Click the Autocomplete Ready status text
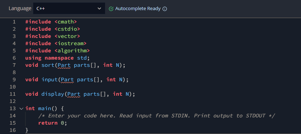This screenshot has height=134, width=301. [138, 9]
